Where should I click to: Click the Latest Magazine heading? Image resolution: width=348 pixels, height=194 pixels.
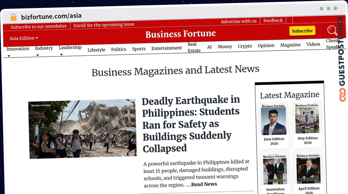pyautogui.click(x=289, y=95)
